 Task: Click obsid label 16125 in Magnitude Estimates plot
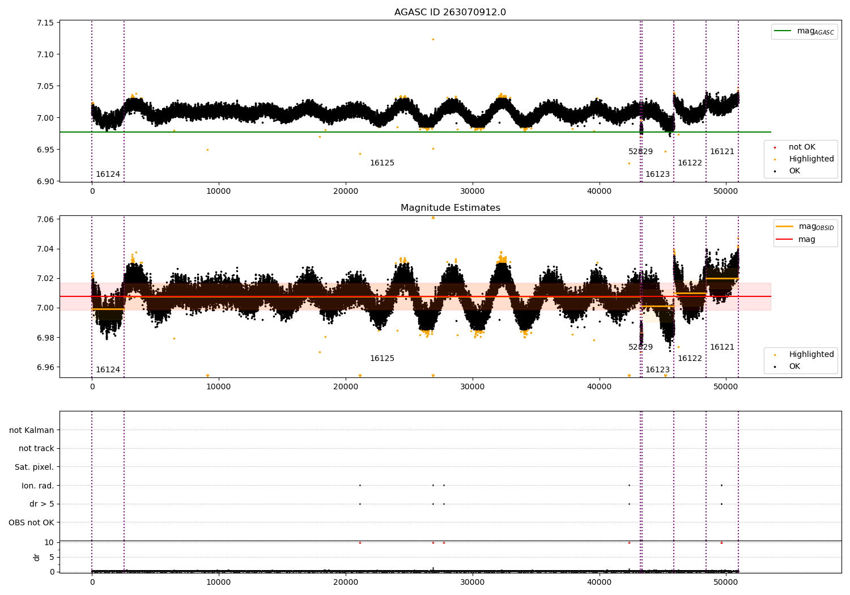click(x=382, y=359)
